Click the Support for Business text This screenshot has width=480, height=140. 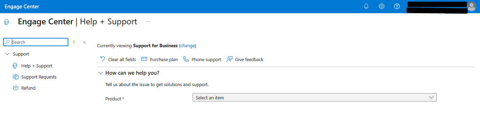click(155, 46)
